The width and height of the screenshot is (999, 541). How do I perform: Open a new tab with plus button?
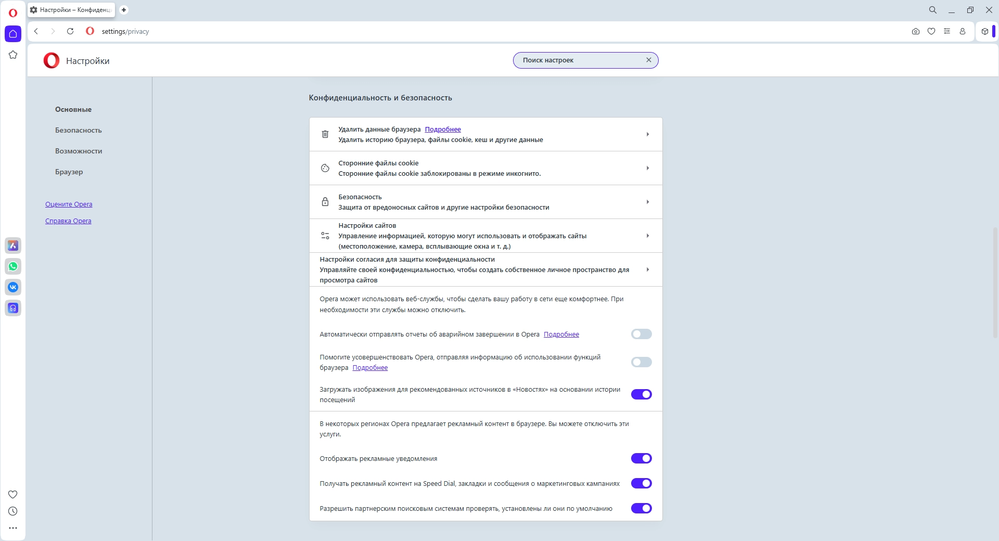[124, 10]
